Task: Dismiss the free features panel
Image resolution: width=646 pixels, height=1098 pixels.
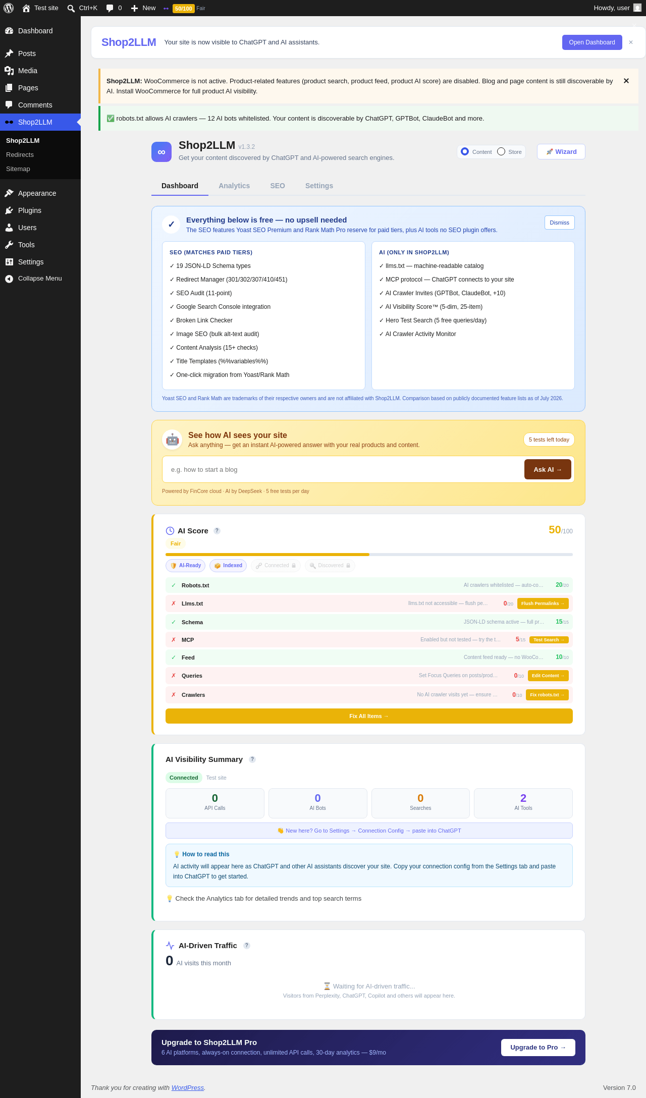Action: [559, 223]
